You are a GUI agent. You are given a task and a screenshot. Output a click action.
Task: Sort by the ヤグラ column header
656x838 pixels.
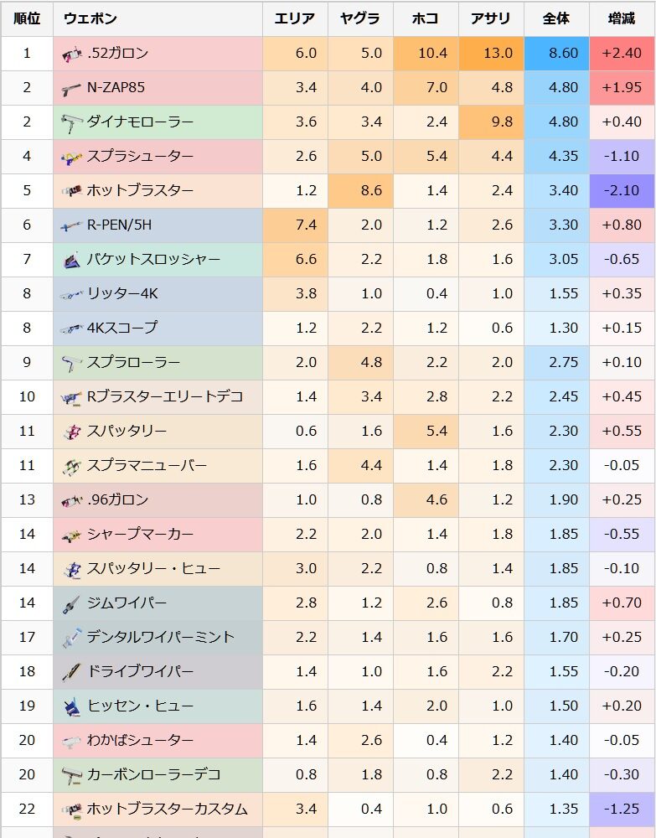click(x=360, y=18)
